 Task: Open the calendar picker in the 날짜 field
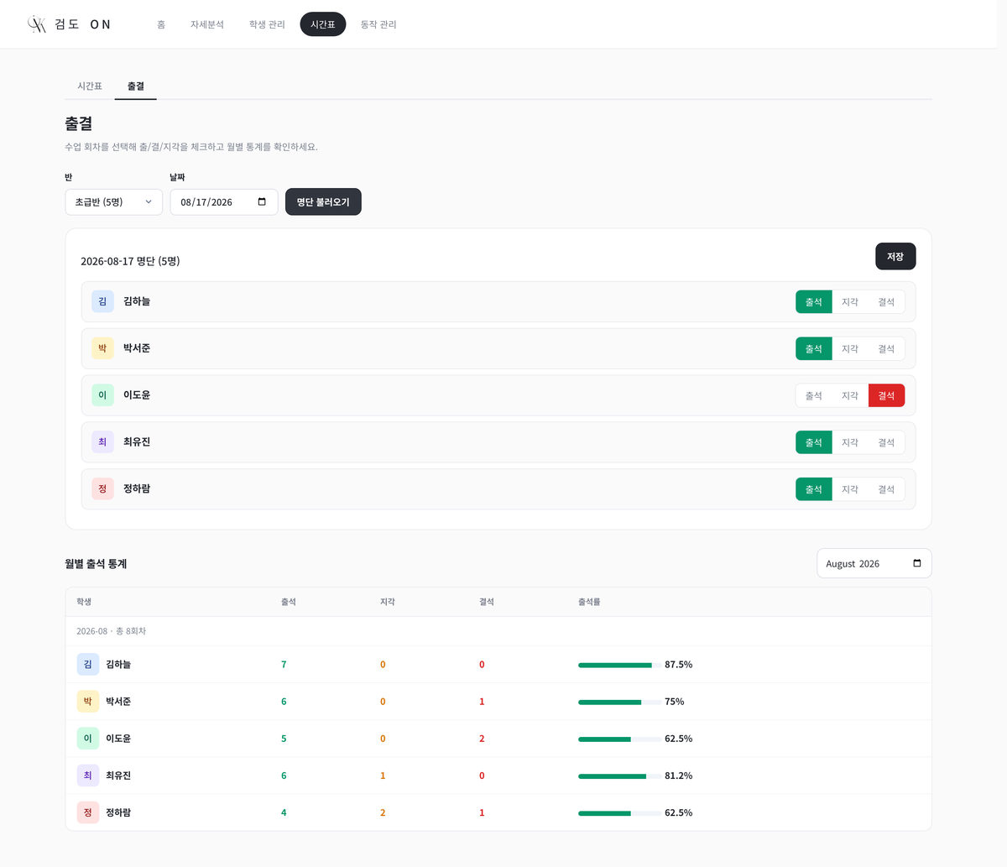(262, 201)
